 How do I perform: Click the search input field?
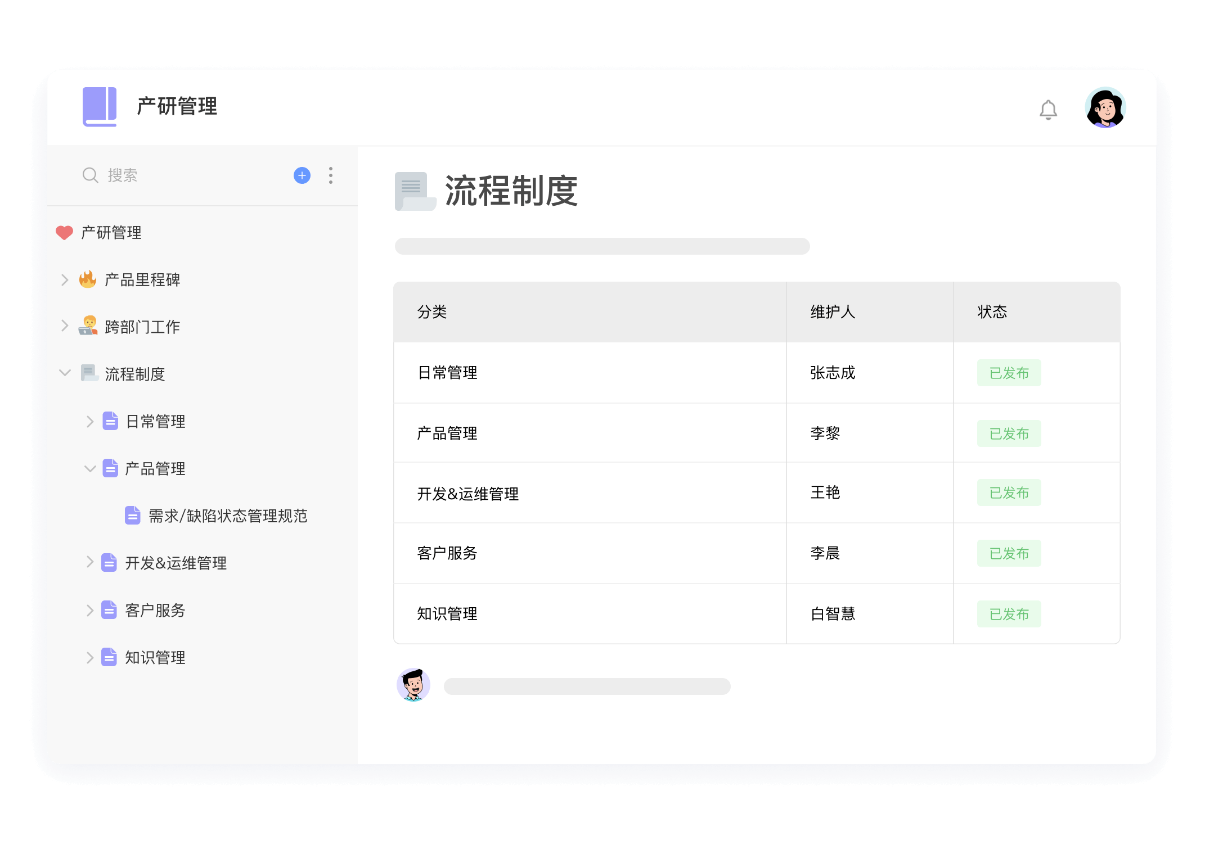tap(169, 175)
